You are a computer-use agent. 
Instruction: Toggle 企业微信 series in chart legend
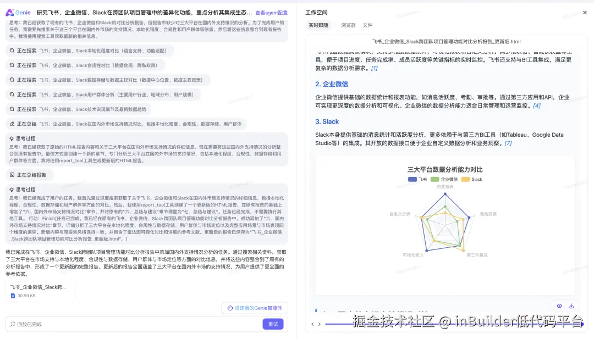pos(444,179)
